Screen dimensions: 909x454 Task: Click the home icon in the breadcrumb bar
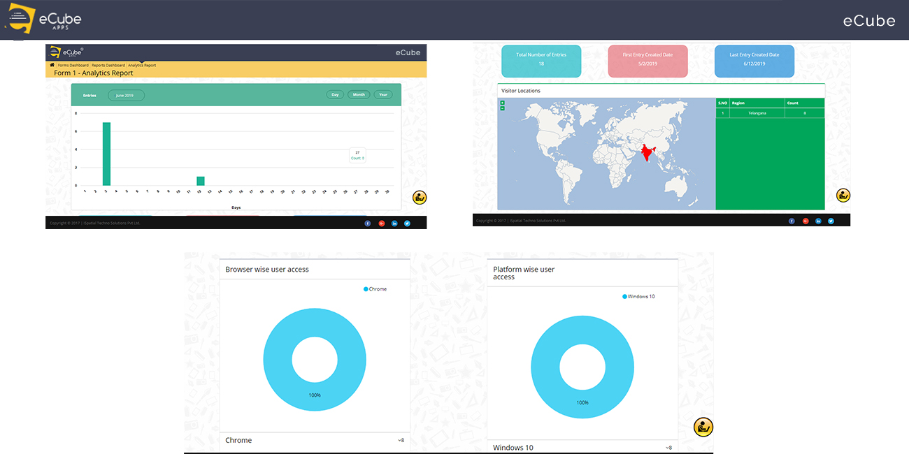click(51, 64)
